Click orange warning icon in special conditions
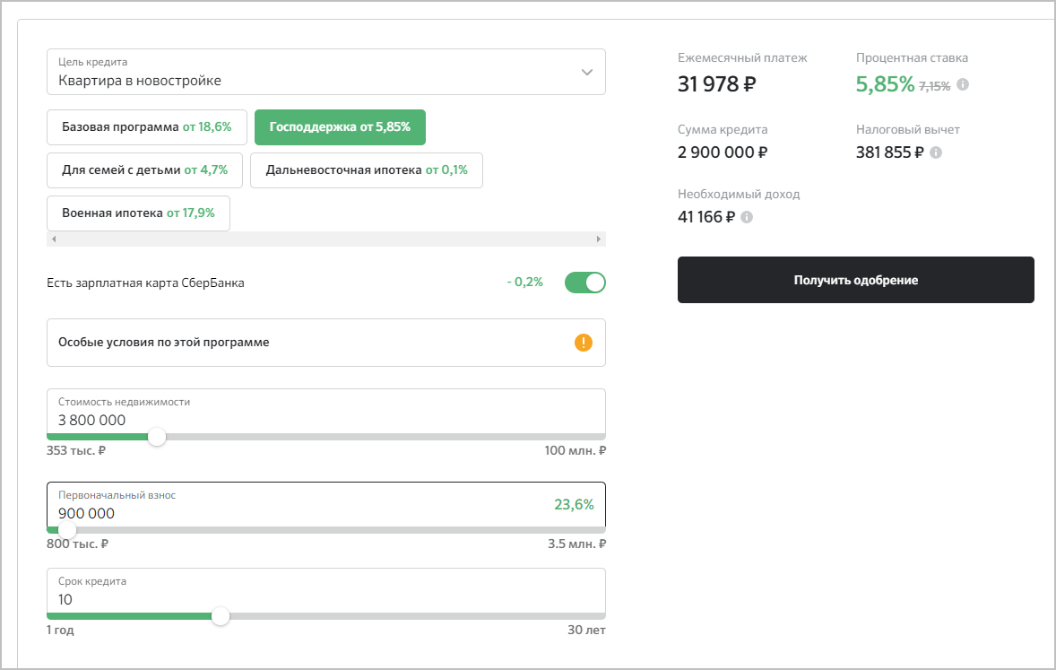 (x=584, y=343)
